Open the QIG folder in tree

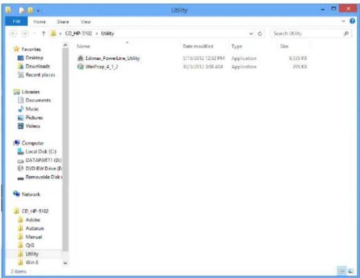[x=30, y=245]
